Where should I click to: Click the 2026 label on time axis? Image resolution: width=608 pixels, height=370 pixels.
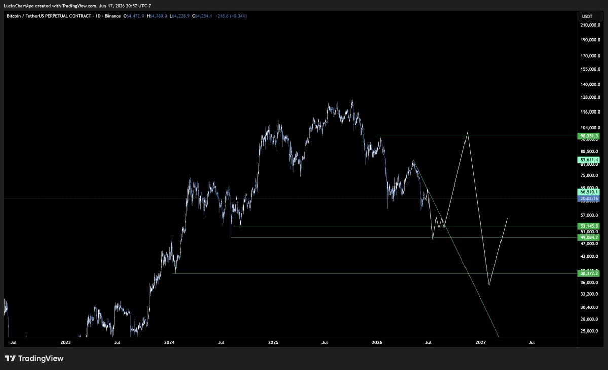[x=377, y=342]
